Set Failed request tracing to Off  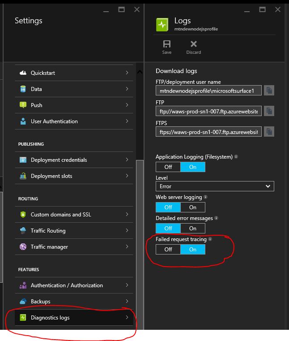tap(168, 250)
